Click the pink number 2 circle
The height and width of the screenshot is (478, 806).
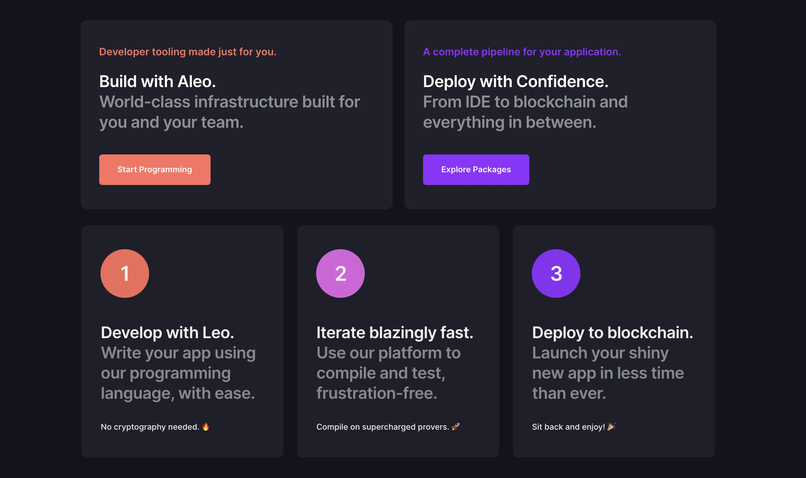(340, 273)
